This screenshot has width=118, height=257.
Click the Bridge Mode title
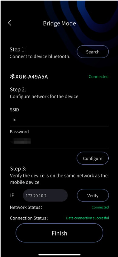(59, 23)
